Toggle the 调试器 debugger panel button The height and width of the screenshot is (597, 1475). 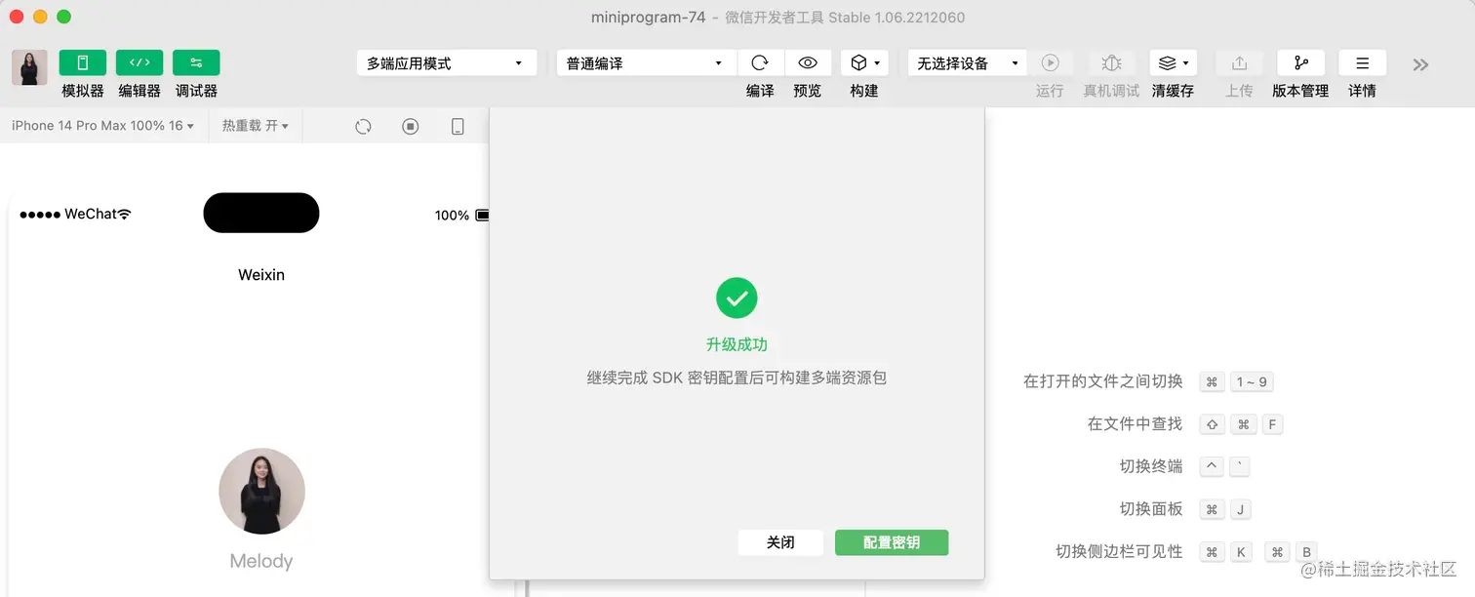[196, 62]
